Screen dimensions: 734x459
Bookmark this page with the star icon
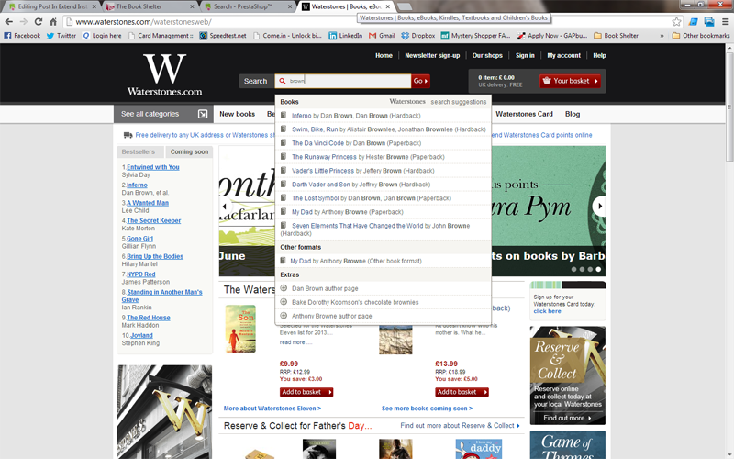[676, 21]
